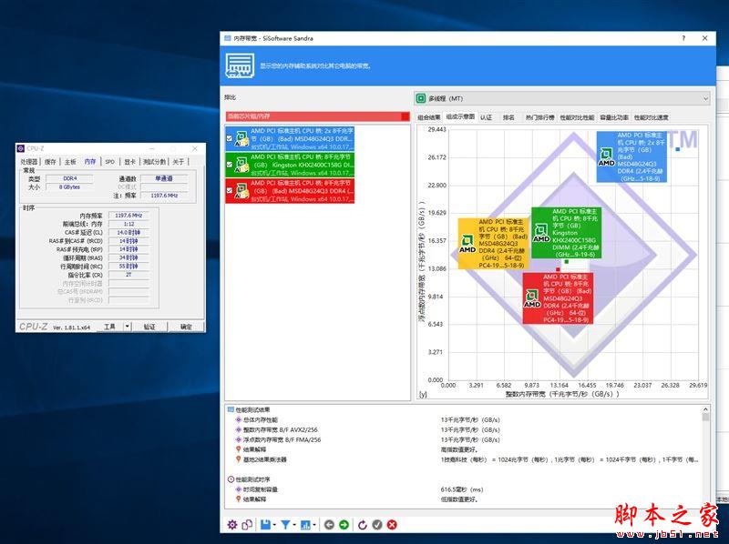729x544 pixels.
Task: Click the chip icon in the blue list row
Action: (241, 139)
